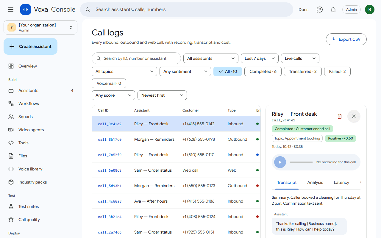Open the notifications bell

click(x=333, y=10)
